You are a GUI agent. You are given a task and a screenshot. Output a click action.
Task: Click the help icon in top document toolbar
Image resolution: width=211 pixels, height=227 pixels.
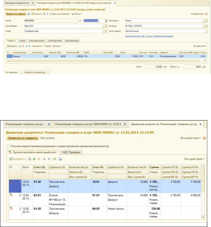206,14
